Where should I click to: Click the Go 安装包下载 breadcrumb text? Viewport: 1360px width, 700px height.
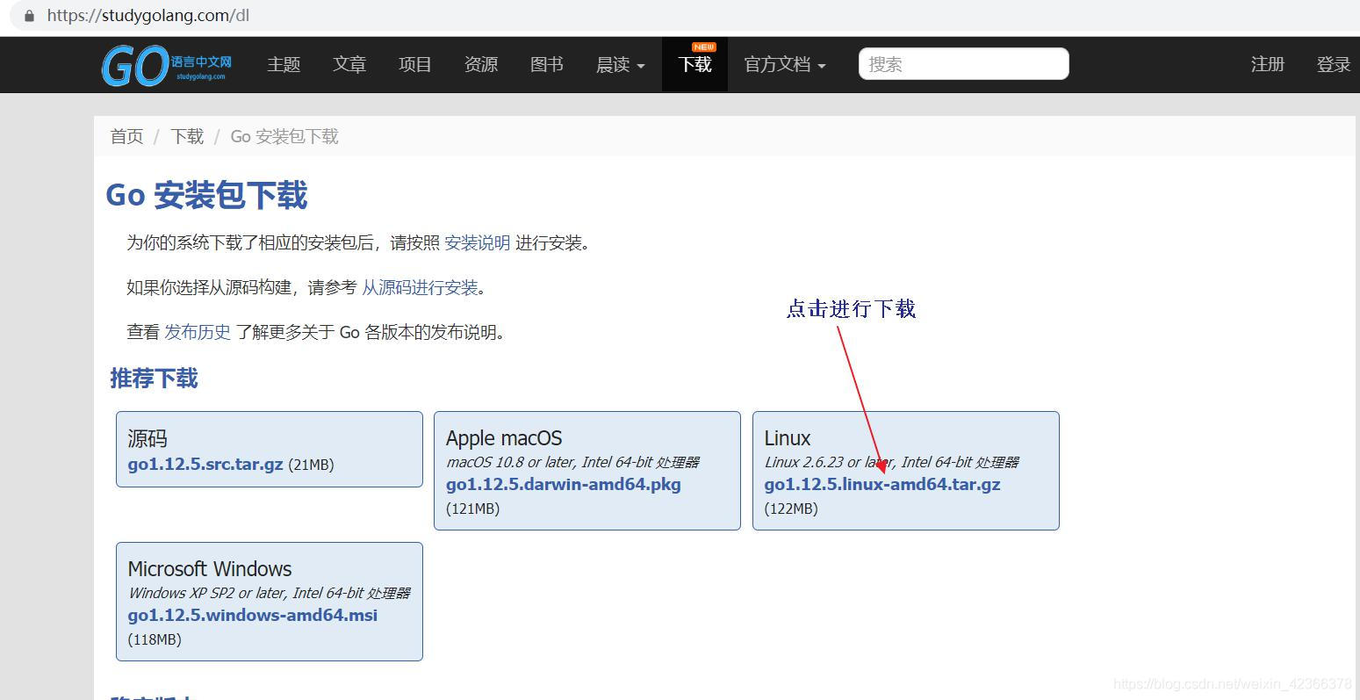(x=284, y=136)
